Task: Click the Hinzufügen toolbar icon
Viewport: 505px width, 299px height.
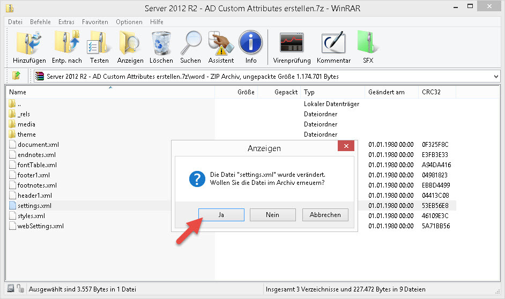Action: coord(29,47)
